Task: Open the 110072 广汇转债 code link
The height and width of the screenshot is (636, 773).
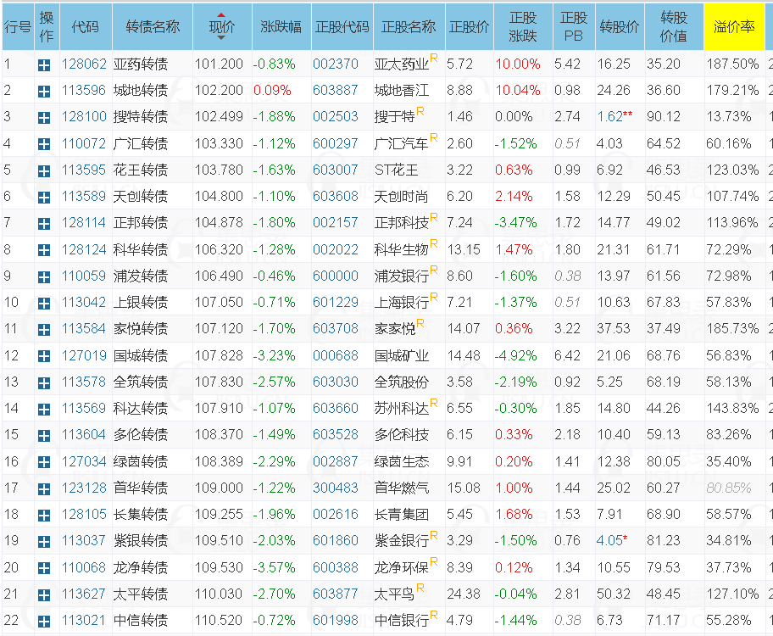Action: coord(84,143)
